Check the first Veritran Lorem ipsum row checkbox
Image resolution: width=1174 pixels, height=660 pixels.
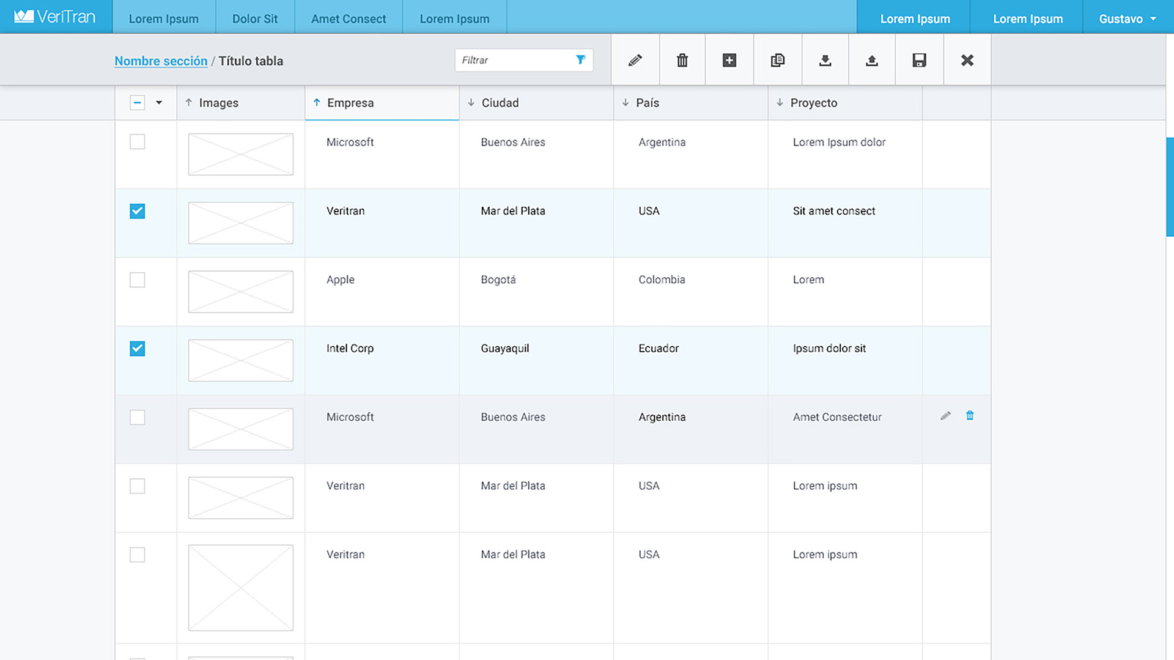(x=138, y=486)
